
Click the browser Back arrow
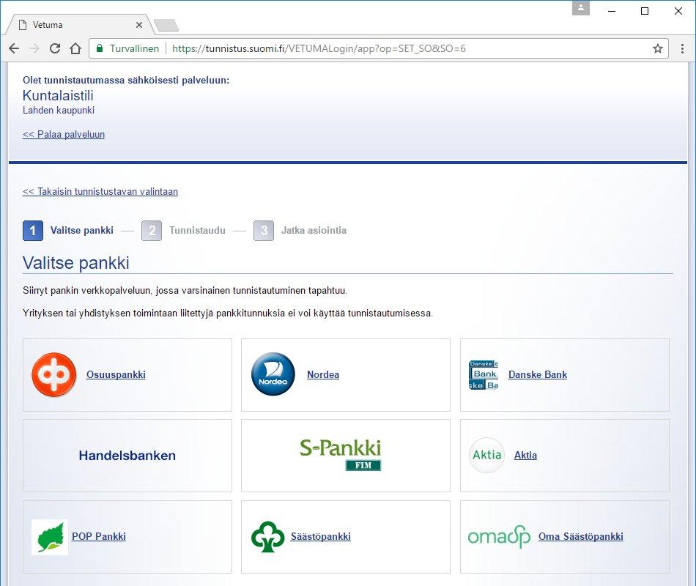point(14,48)
